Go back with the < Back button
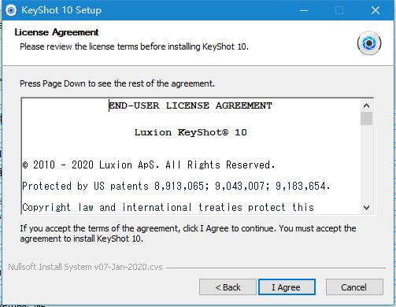Image resolution: width=396 pixels, height=307 pixels. pyautogui.click(x=228, y=287)
